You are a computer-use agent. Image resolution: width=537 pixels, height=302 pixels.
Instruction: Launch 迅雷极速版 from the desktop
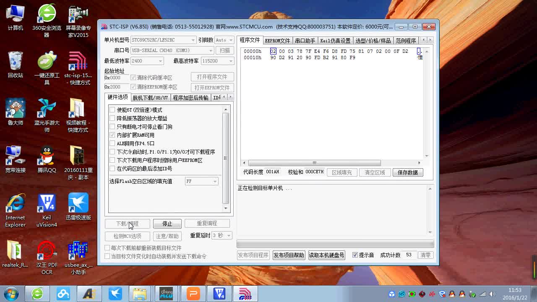(78, 207)
